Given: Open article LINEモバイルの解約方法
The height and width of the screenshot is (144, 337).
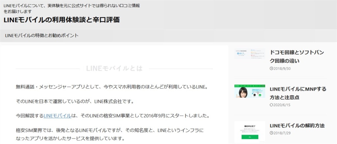Looking at the screenshot, I should point(297,126).
